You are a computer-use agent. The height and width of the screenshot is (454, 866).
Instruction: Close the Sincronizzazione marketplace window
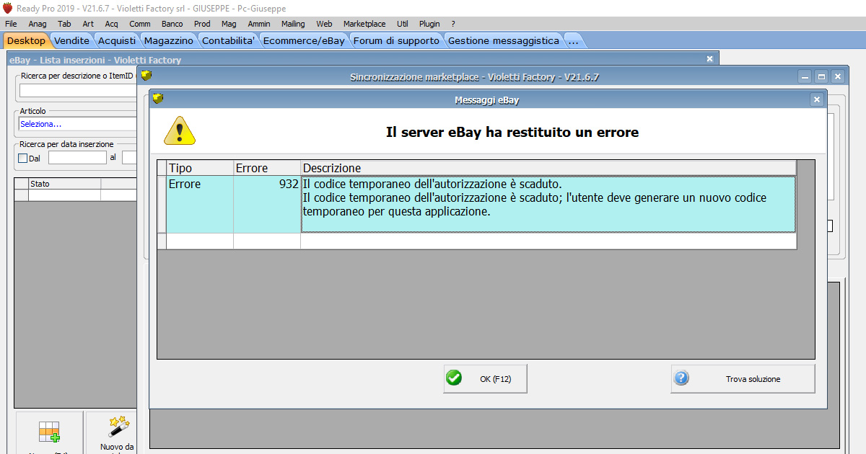(x=837, y=76)
